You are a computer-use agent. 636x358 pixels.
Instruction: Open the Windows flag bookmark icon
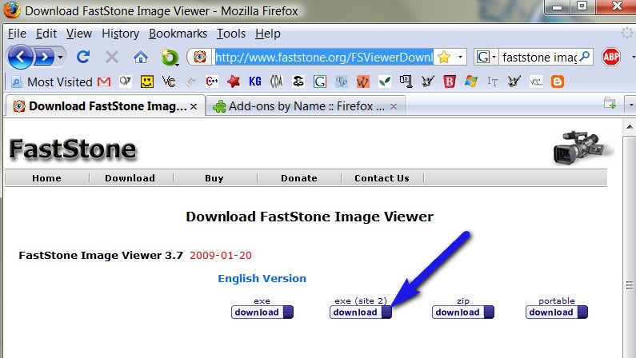coord(471,82)
